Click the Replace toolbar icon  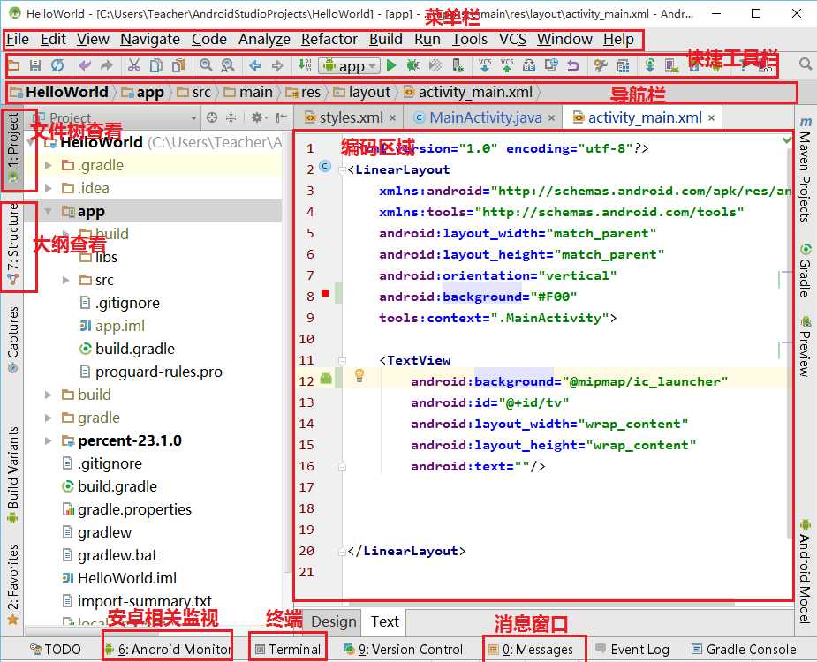point(228,65)
